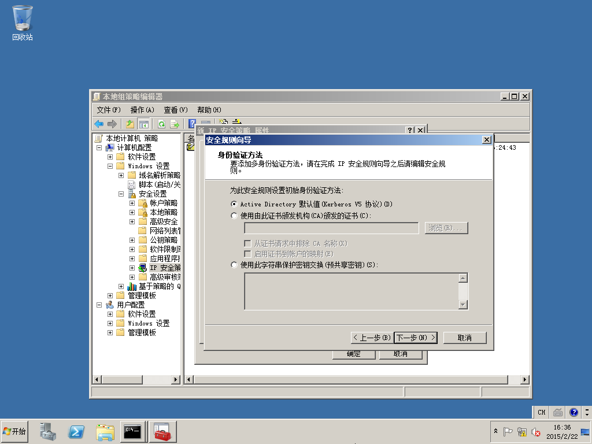The height and width of the screenshot is (444, 592).
Task: Click the red toolbox MMC taskbar button
Action: click(x=162, y=431)
